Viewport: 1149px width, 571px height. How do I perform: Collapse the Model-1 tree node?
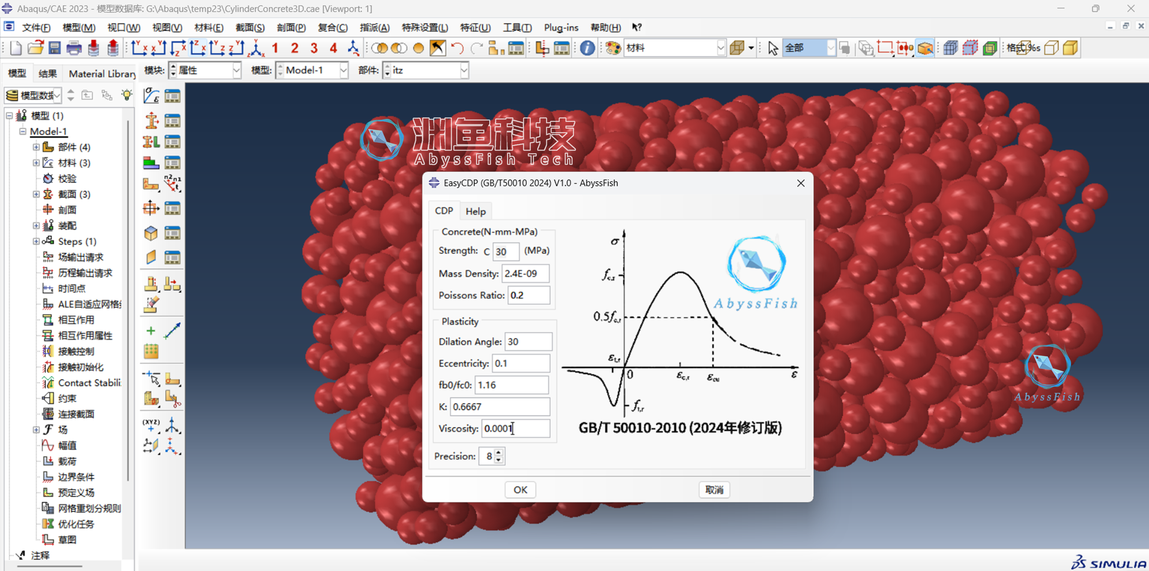23,132
